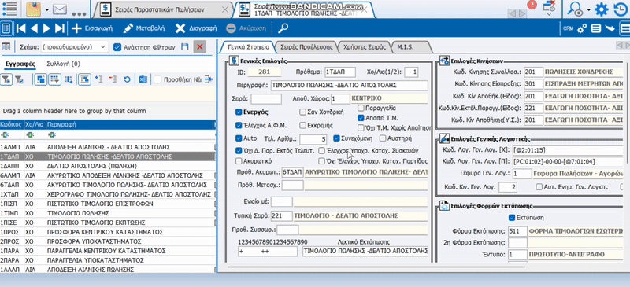Clear the filters with red X icon

200,47
